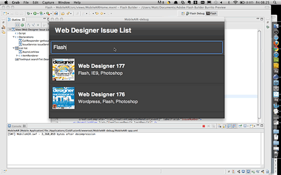The height and width of the screenshot is (175, 281).
Task: Click the Display Selected Console icon
Action: tap(245, 126)
